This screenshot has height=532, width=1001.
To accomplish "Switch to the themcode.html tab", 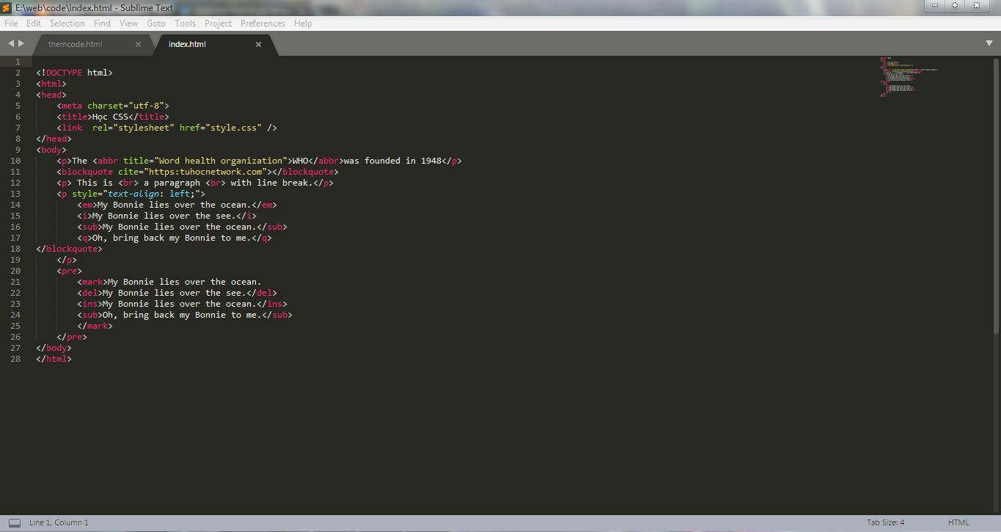I will (x=75, y=44).
